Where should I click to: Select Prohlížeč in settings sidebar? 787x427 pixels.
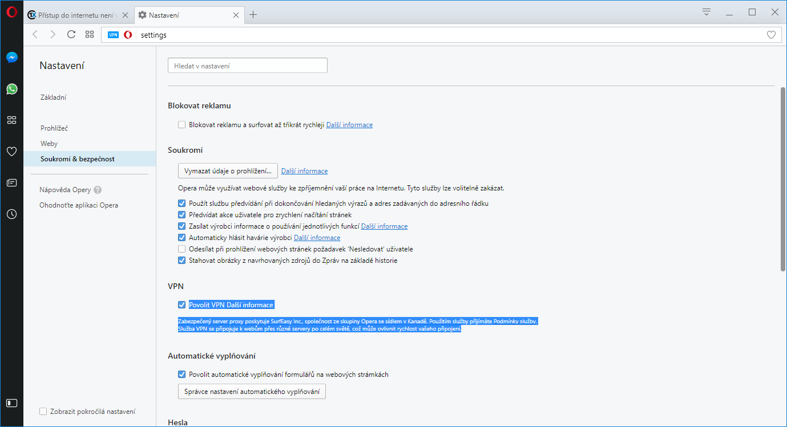pos(54,128)
